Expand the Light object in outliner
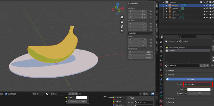This screenshot has width=214, height=106. pos(166,12)
